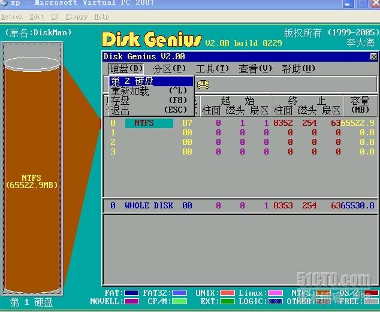Open the 分区(P) menu
The image size is (380, 312).
coord(169,69)
